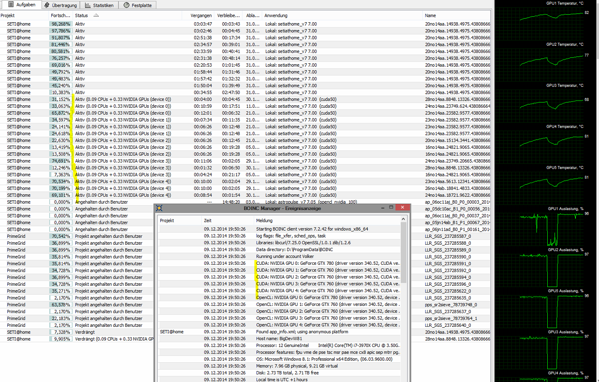
Task: Click the Anwendung column header
Action: pos(276,15)
